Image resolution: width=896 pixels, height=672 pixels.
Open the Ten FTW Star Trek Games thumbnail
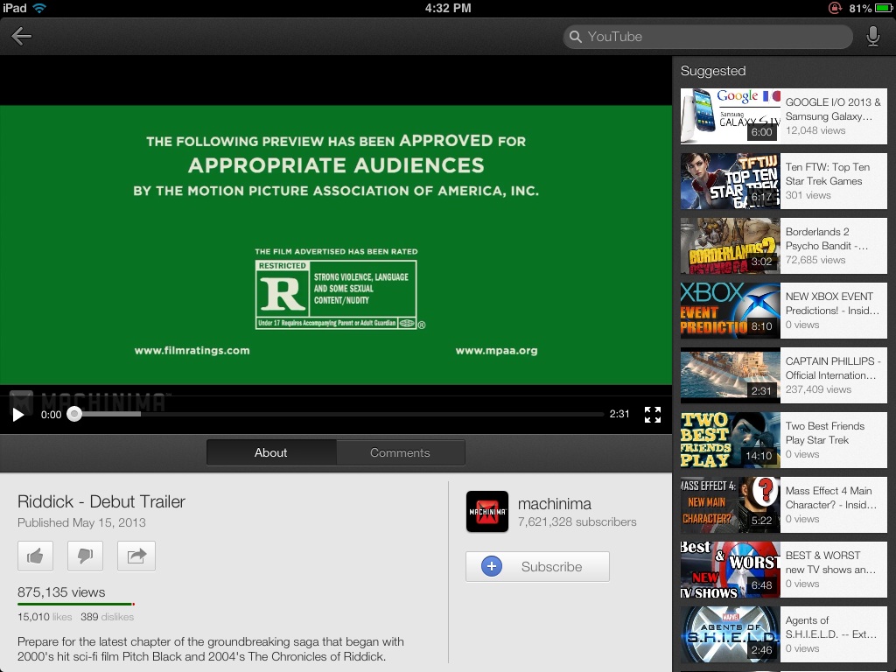[731, 180]
